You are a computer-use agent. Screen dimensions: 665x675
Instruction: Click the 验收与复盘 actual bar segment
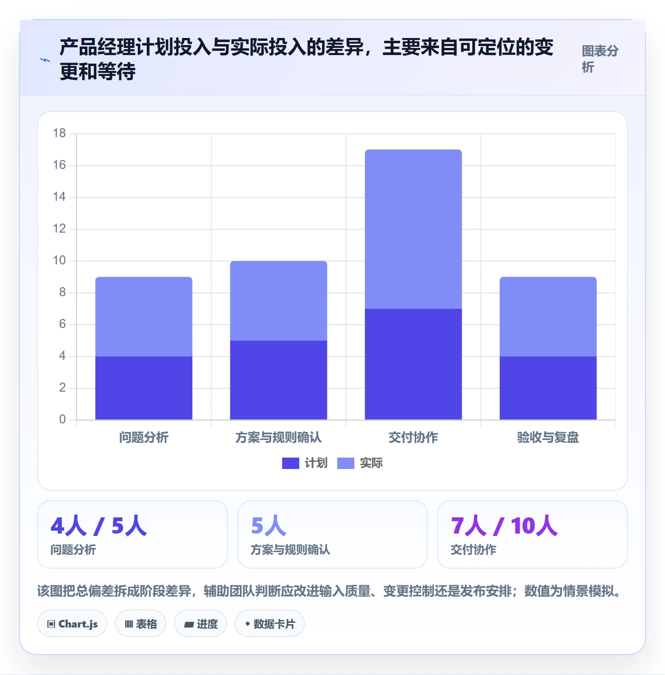pos(548,317)
